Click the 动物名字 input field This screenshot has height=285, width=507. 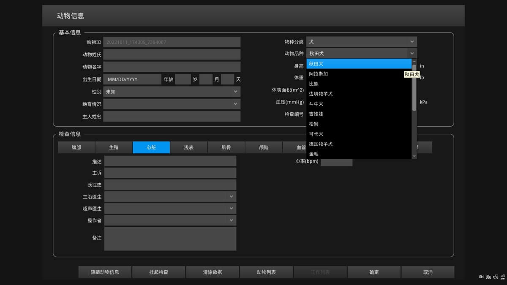[172, 67]
